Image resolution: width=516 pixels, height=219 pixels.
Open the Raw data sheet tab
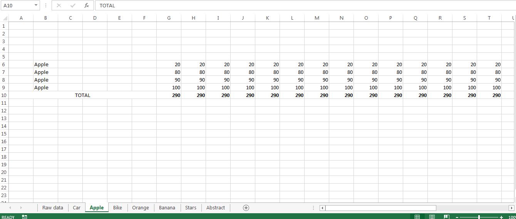click(53, 208)
